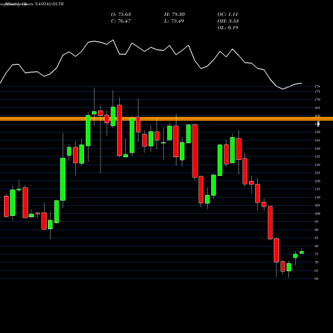333x333 pixels.
Task: Click the 170 price axis label
Action: pos(317,100)
